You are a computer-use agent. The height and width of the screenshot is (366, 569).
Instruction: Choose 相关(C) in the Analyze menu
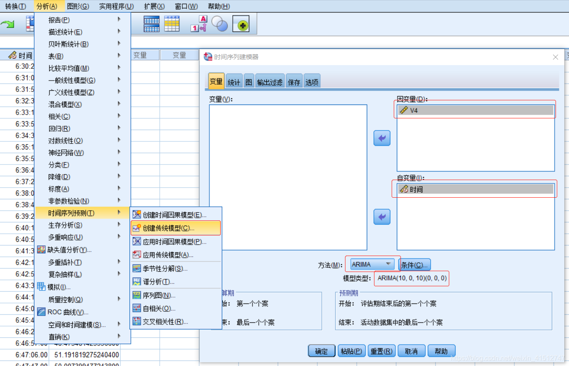(x=83, y=116)
